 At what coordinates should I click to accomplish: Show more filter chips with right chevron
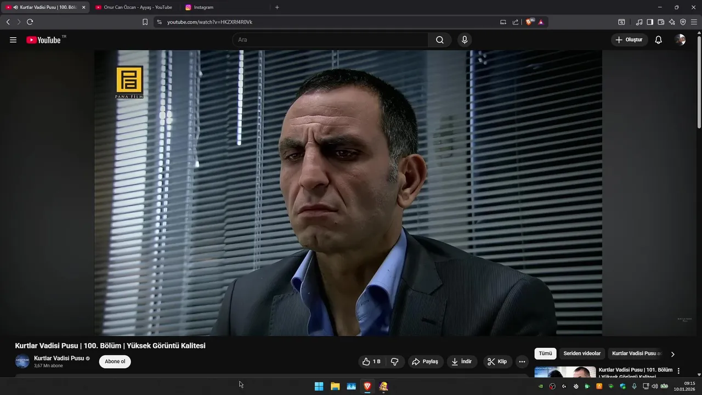click(673, 354)
